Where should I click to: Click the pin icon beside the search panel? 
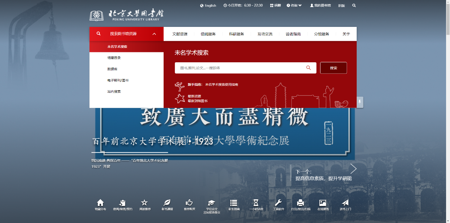[360, 102]
